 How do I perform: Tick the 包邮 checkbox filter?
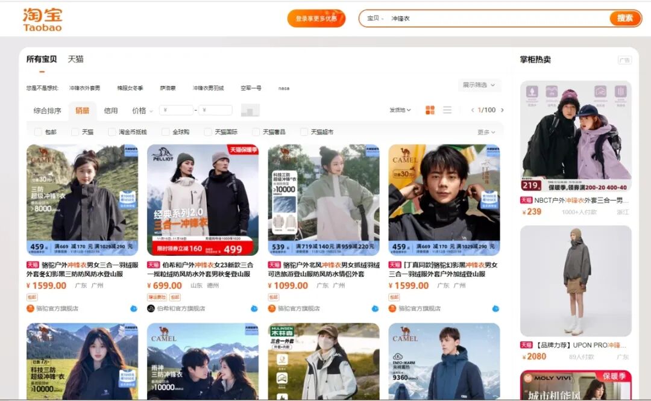point(38,132)
